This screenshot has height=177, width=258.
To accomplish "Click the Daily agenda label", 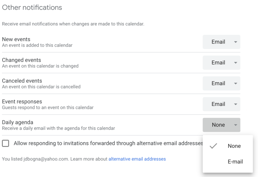I will [x=17, y=122].
